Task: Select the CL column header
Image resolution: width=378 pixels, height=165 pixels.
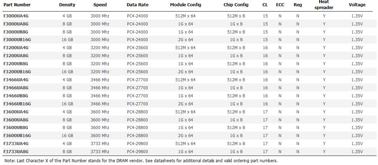Action: pos(265,5)
